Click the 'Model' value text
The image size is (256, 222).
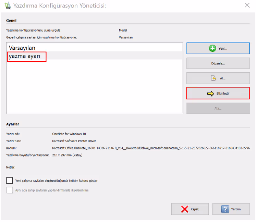coord(123,30)
